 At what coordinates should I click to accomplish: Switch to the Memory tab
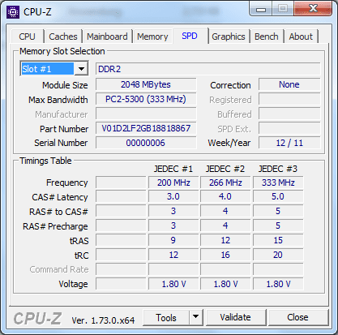coord(152,37)
